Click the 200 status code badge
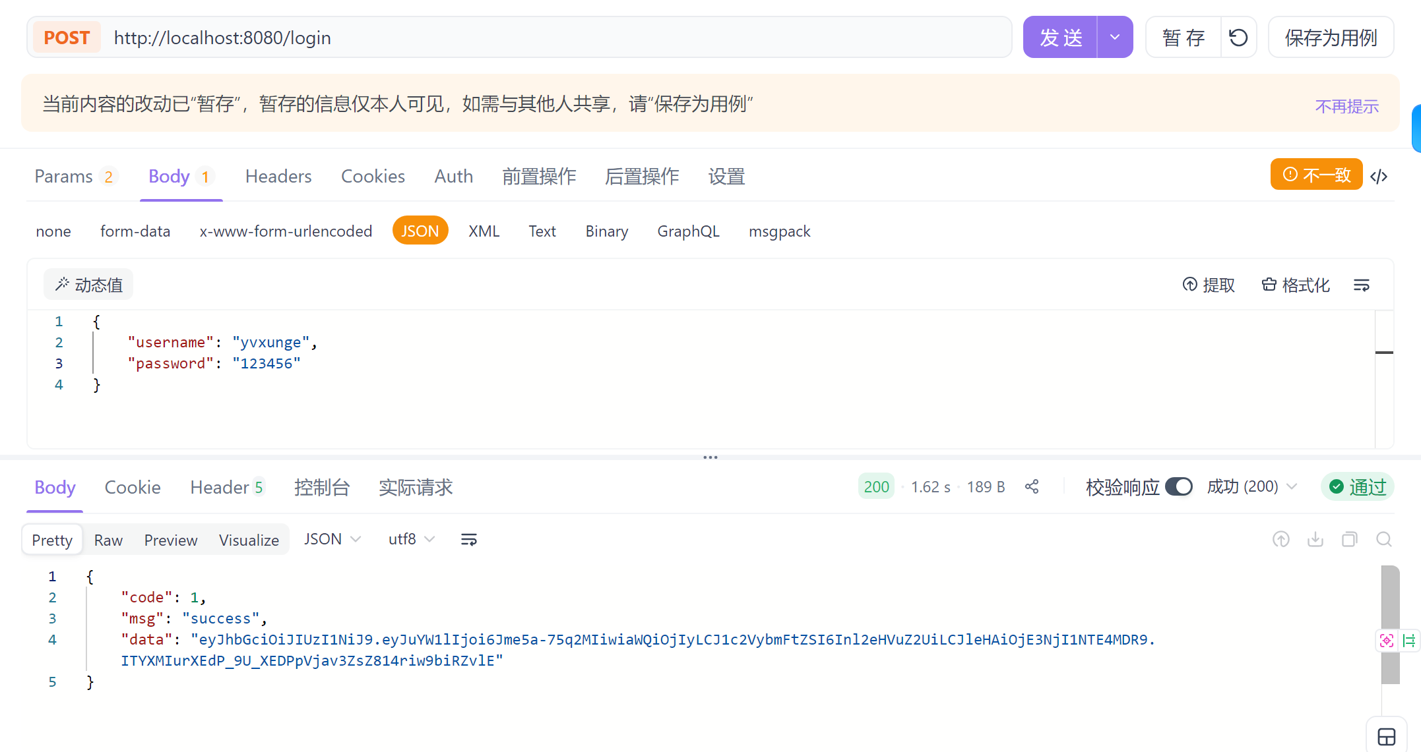The height and width of the screenshot is (752, 1421). [x=876, y=486]
